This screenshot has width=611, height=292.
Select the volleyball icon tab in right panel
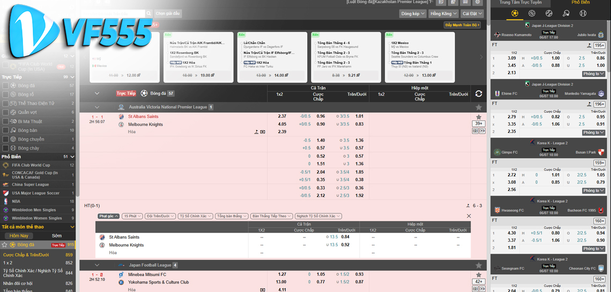click(x=549, y=13)
